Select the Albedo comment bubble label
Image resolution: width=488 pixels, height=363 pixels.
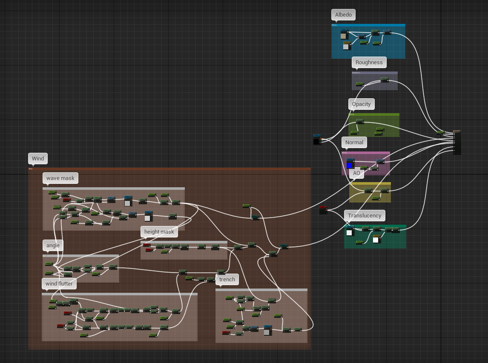(343, 14)
